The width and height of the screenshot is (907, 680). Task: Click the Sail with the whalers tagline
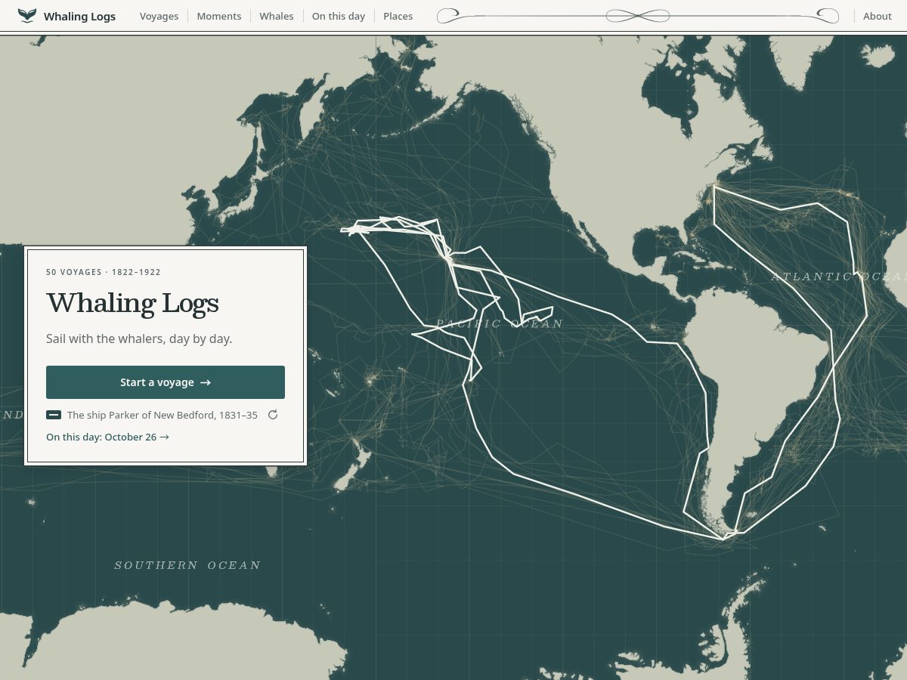coord(139,338)
